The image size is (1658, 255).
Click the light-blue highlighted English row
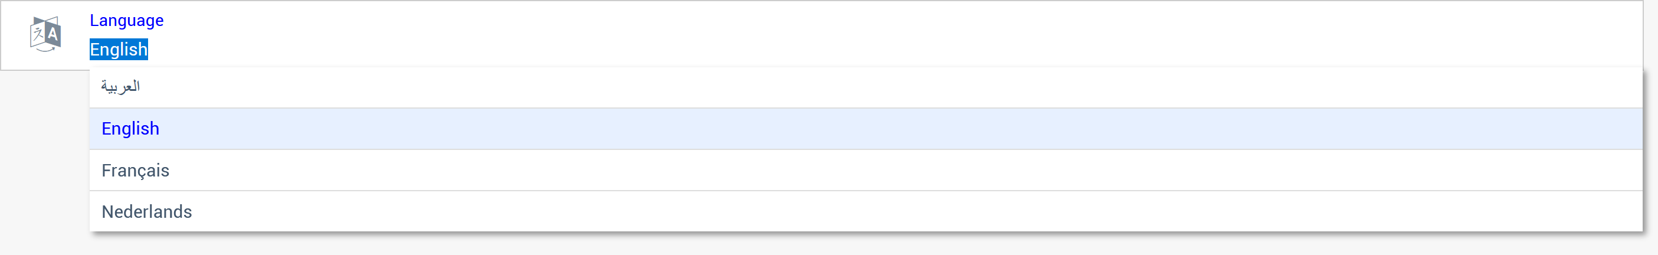(x=866, y=129)
